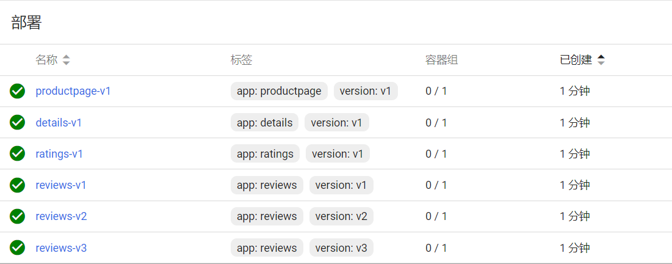Sort by 名称 column arrow icon

[x=66, y=60]
